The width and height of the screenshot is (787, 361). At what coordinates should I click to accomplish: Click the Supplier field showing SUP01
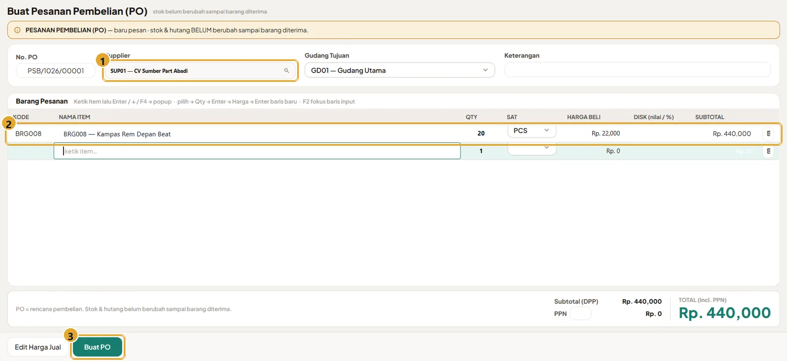coord(200,71)
